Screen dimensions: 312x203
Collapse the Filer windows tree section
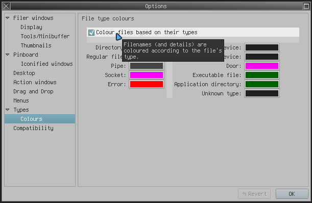[8, 18]
